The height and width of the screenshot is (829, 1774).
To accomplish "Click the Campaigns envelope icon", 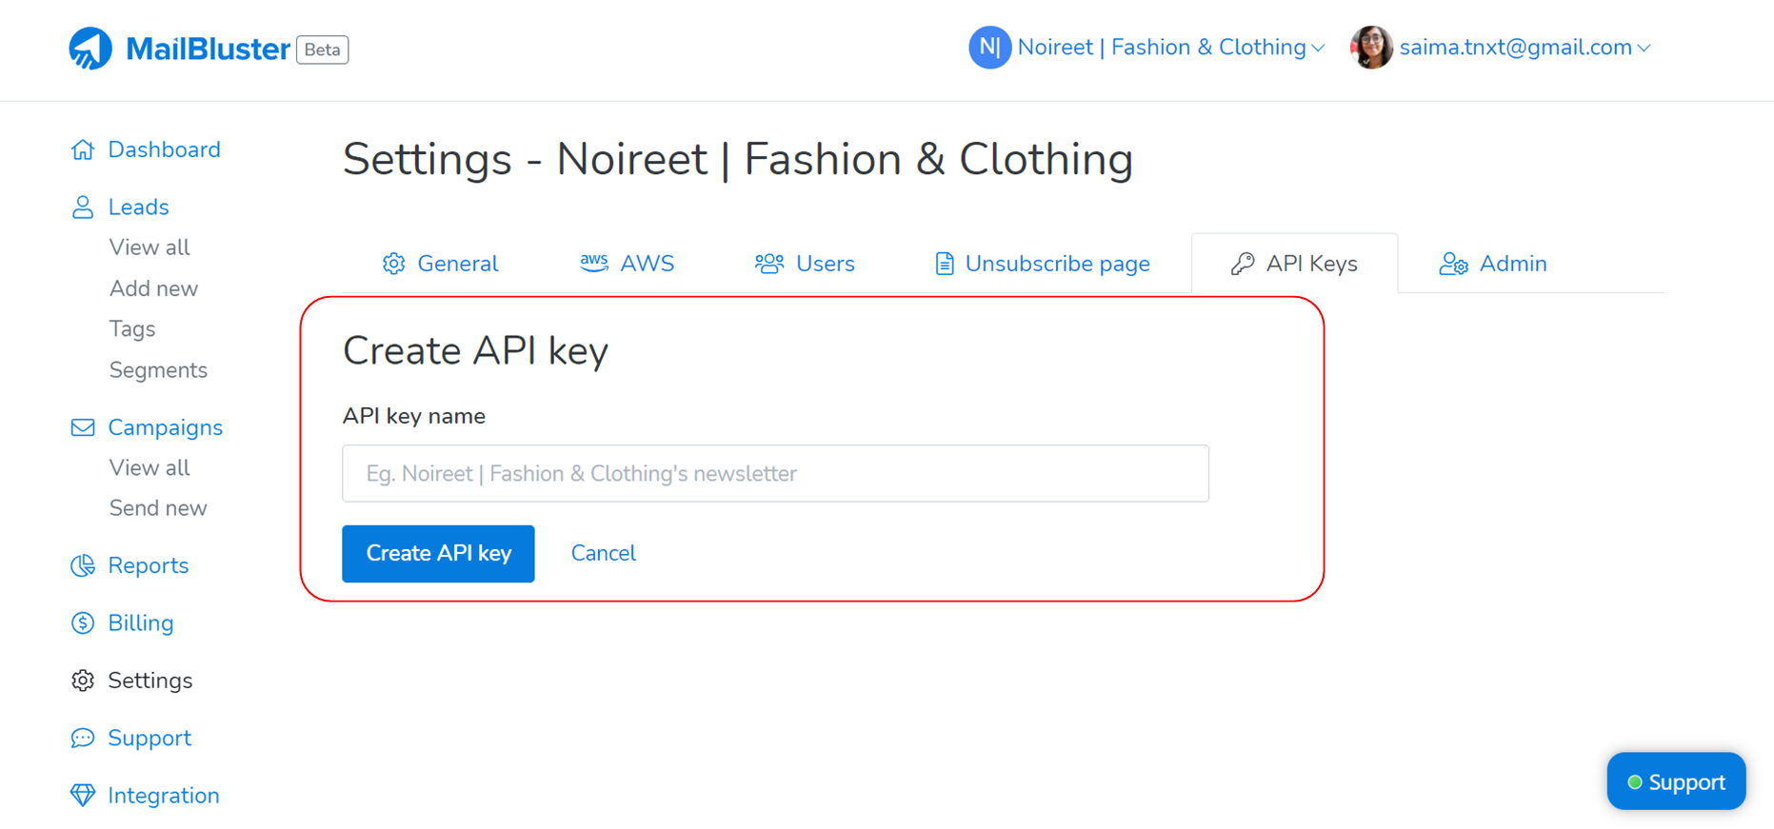I will click(83, 427).
